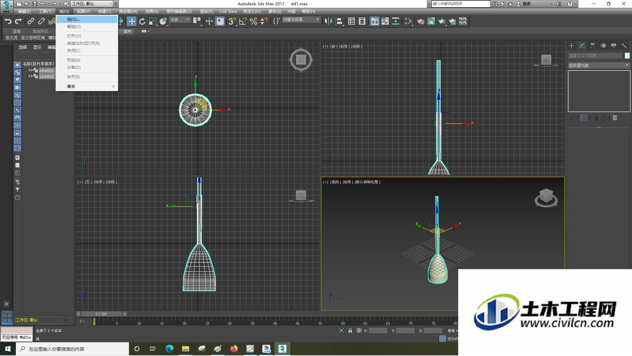Screen dimensions: 632x356
Task: Toggle the 3D Snaps button
Action: (232, 21)
